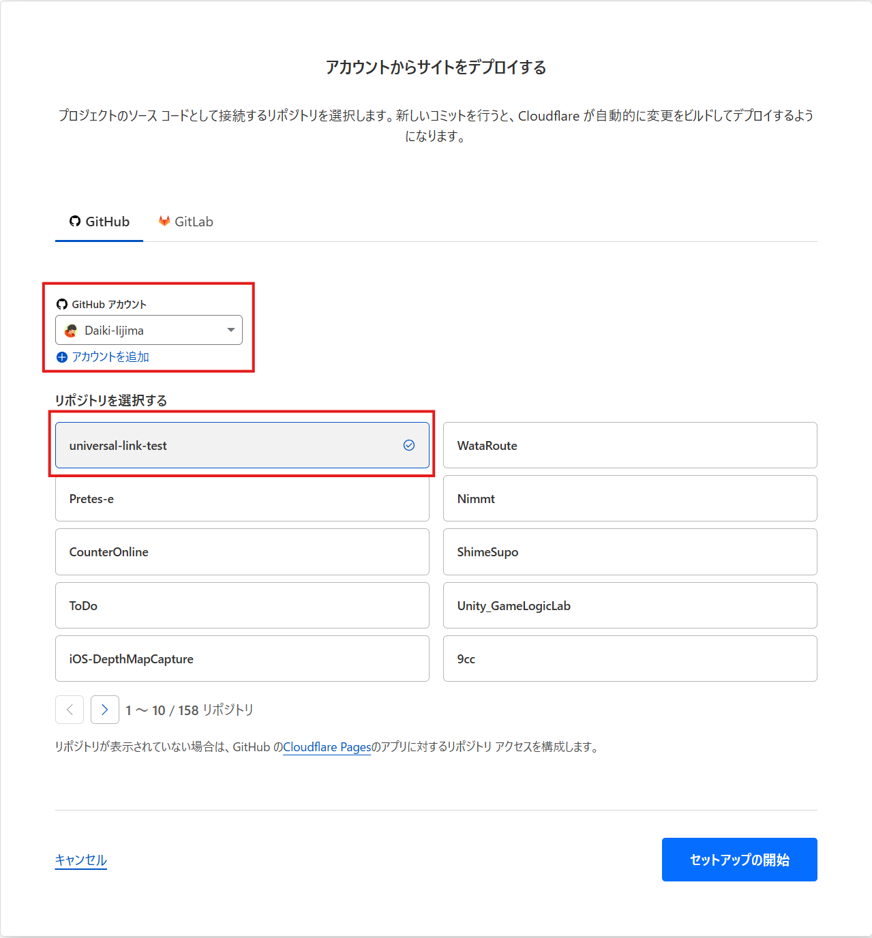The height and width of the screenshot is (938, 872).
Task: Go to next repository page arrow
Action: coord(105,710)
